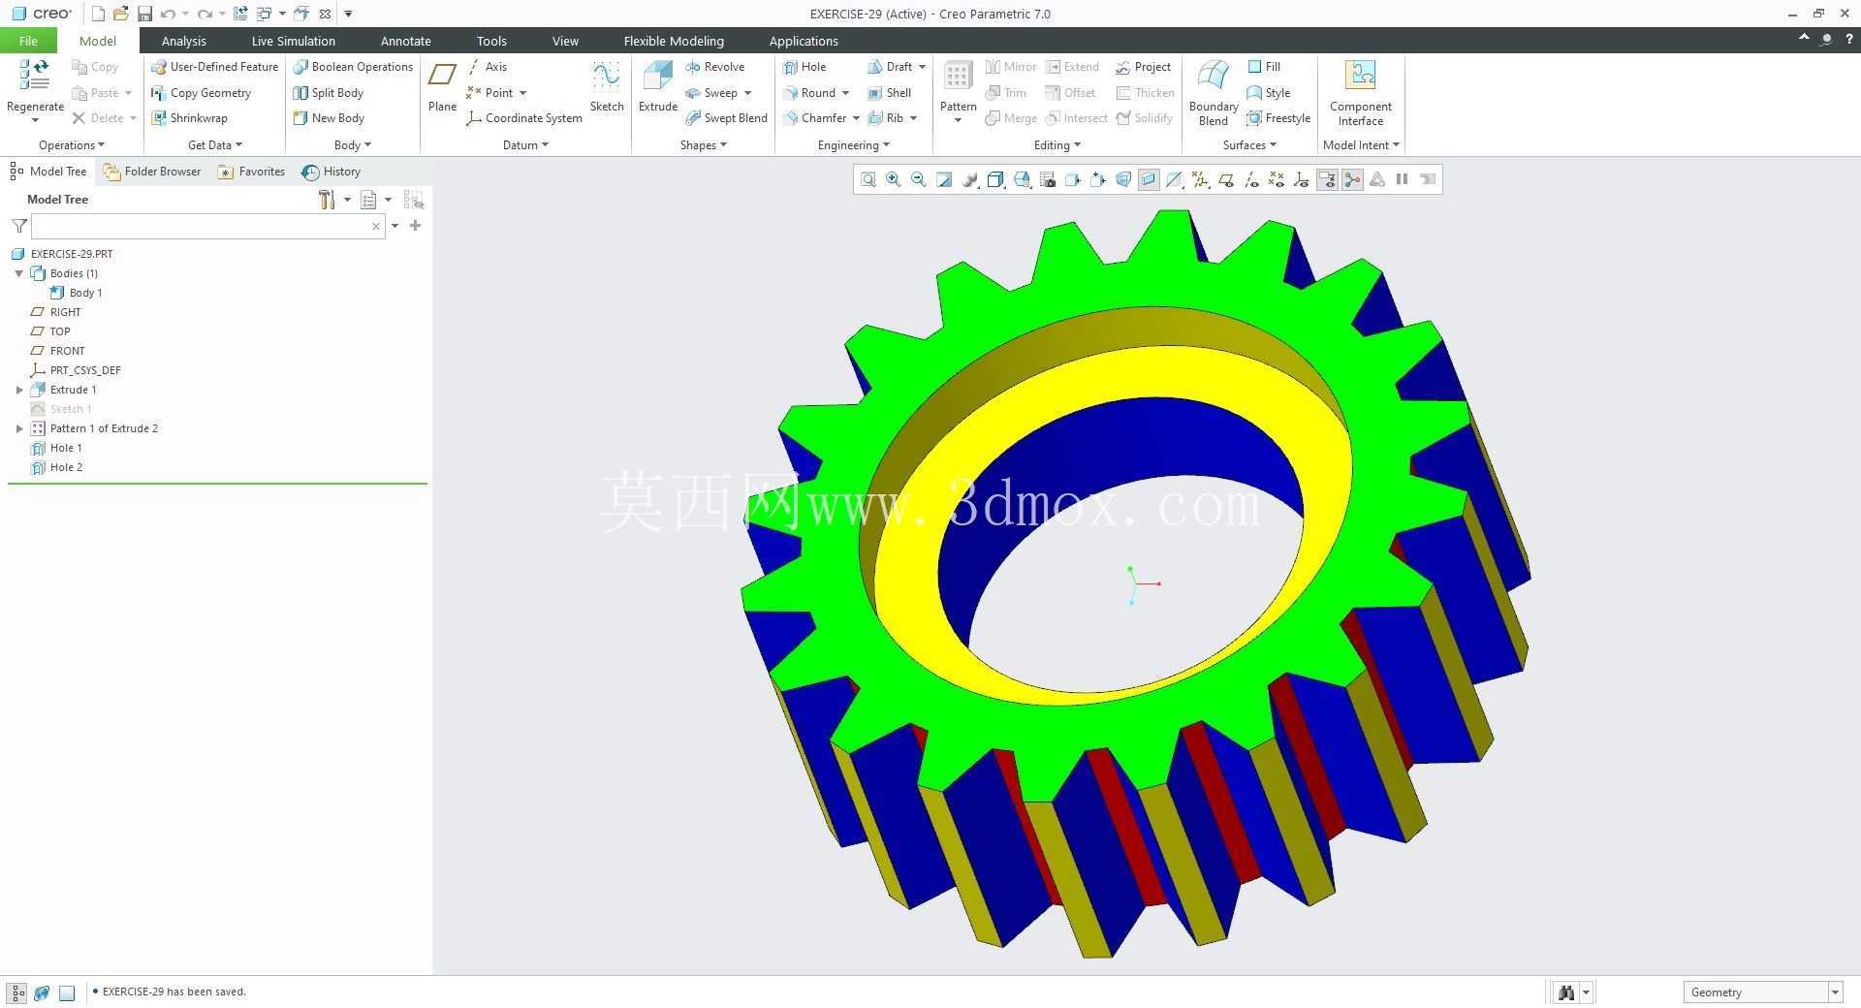Image resolution: width=1861 pixels, height=1008 pixels.
Task: Click the New Body button
Action: coord(329,118)
